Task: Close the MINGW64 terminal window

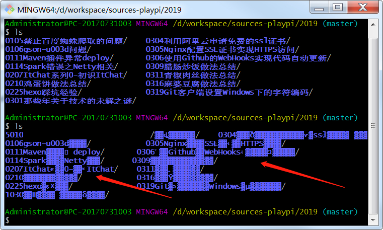Action: (363, 7)
